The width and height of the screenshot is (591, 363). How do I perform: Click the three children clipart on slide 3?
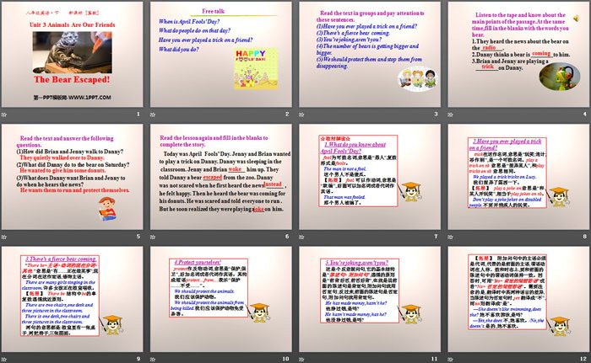coord(418,78)
